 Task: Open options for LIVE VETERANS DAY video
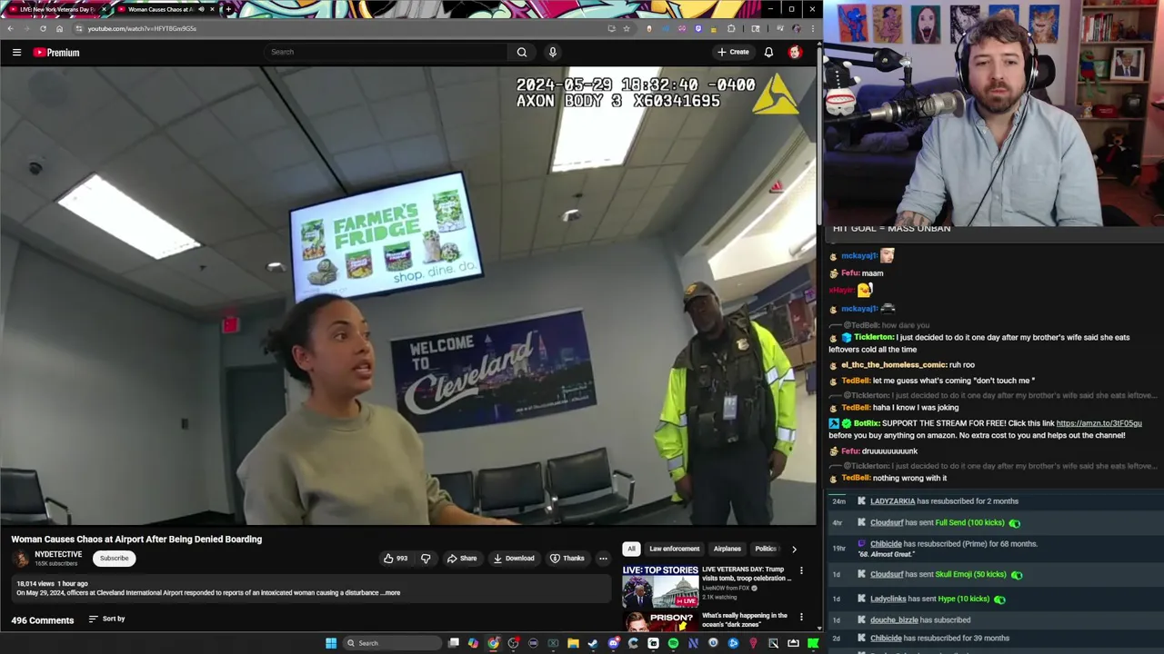[801, 570]
